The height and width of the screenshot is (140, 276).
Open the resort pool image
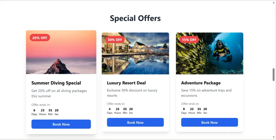135,53
